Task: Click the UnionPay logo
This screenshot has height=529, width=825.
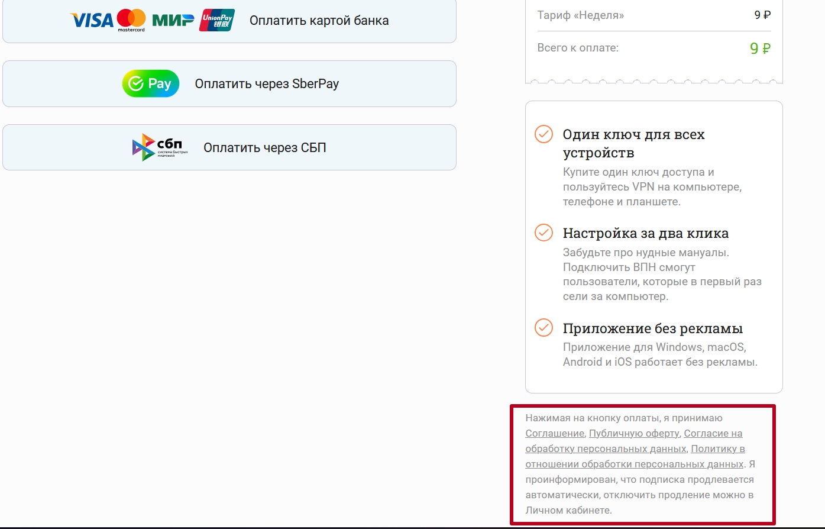Action: click(x=217, y=20)
